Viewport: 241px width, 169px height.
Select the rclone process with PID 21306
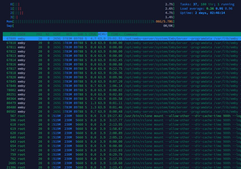(x=122, y=167)
